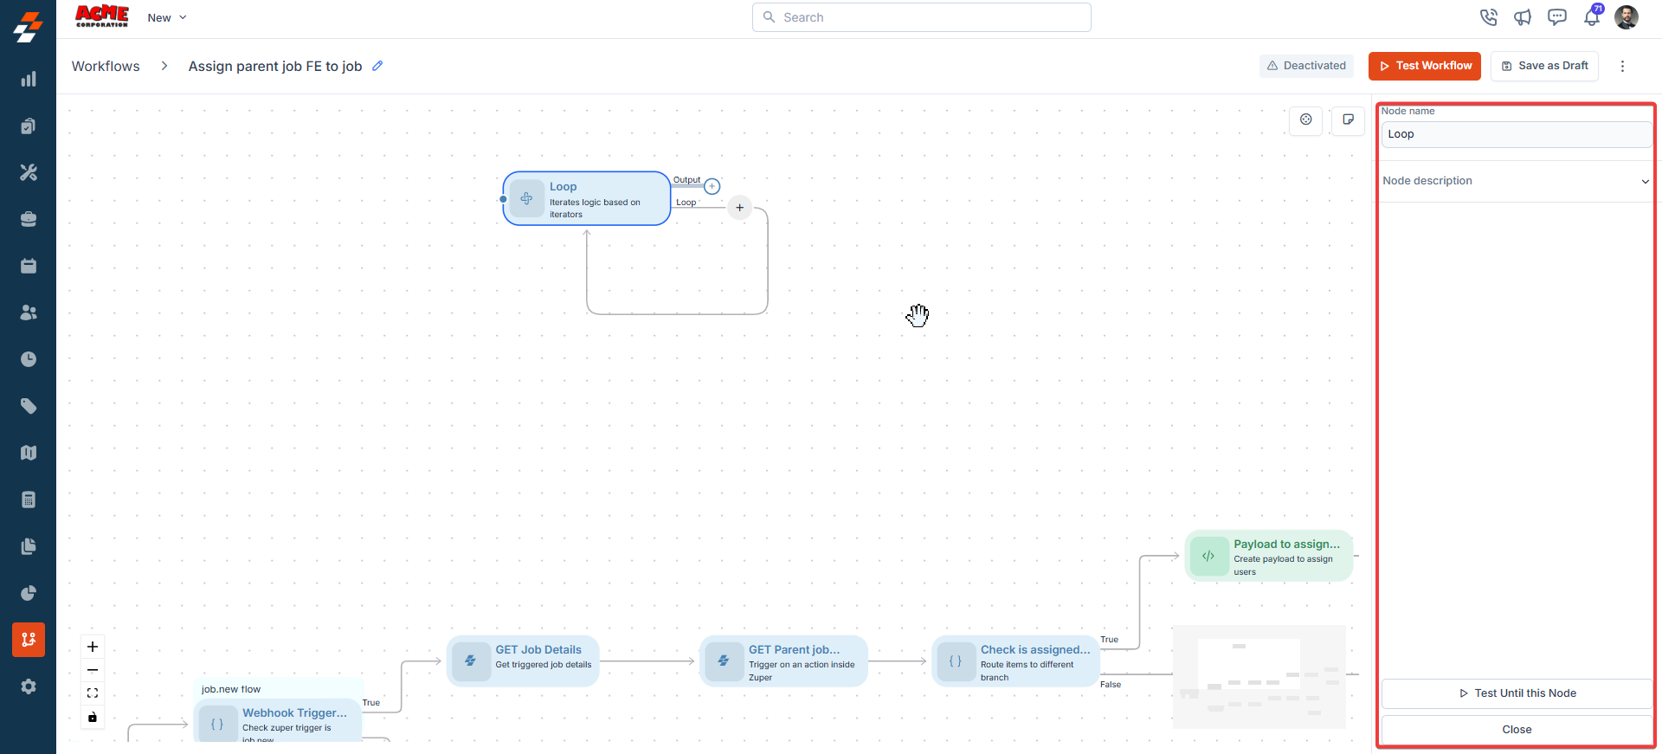Open notifications bell icon
The height and width of the screenshot is (754, 1662).
1592,16
